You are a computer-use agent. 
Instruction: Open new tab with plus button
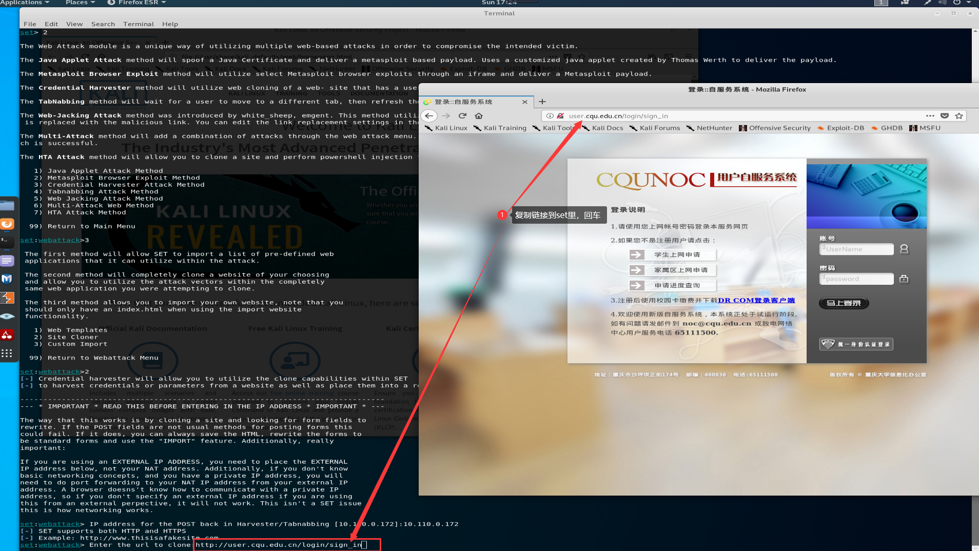pos(542,102)
